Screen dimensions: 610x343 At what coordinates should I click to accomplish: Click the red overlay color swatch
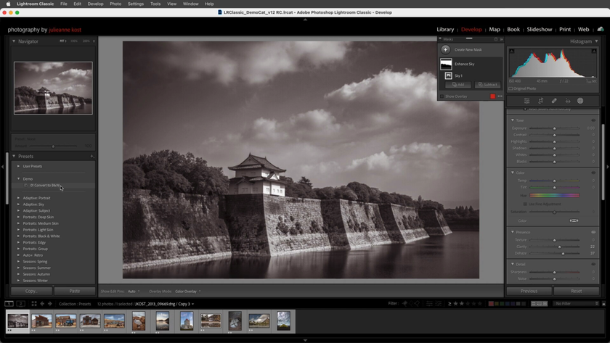click(x=492, y=96)
